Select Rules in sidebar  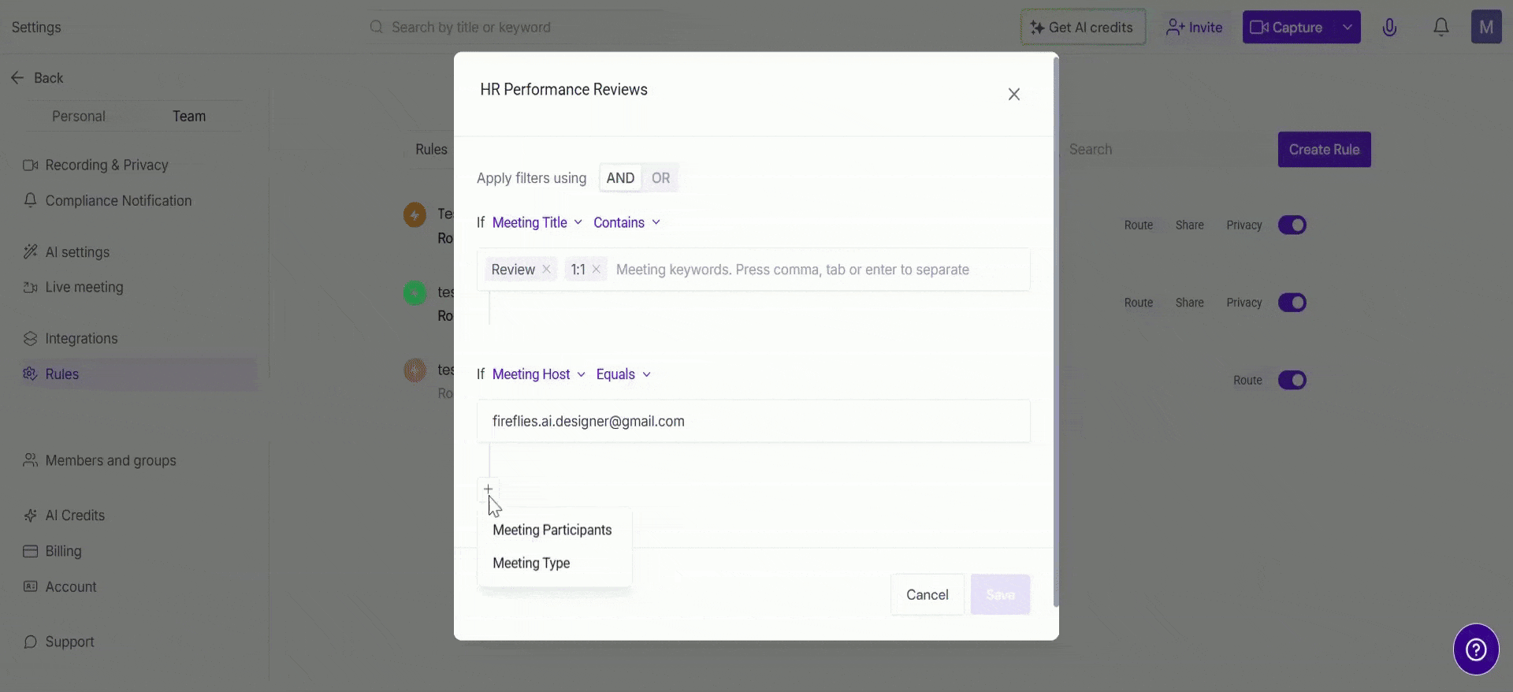tap(139, 374)
